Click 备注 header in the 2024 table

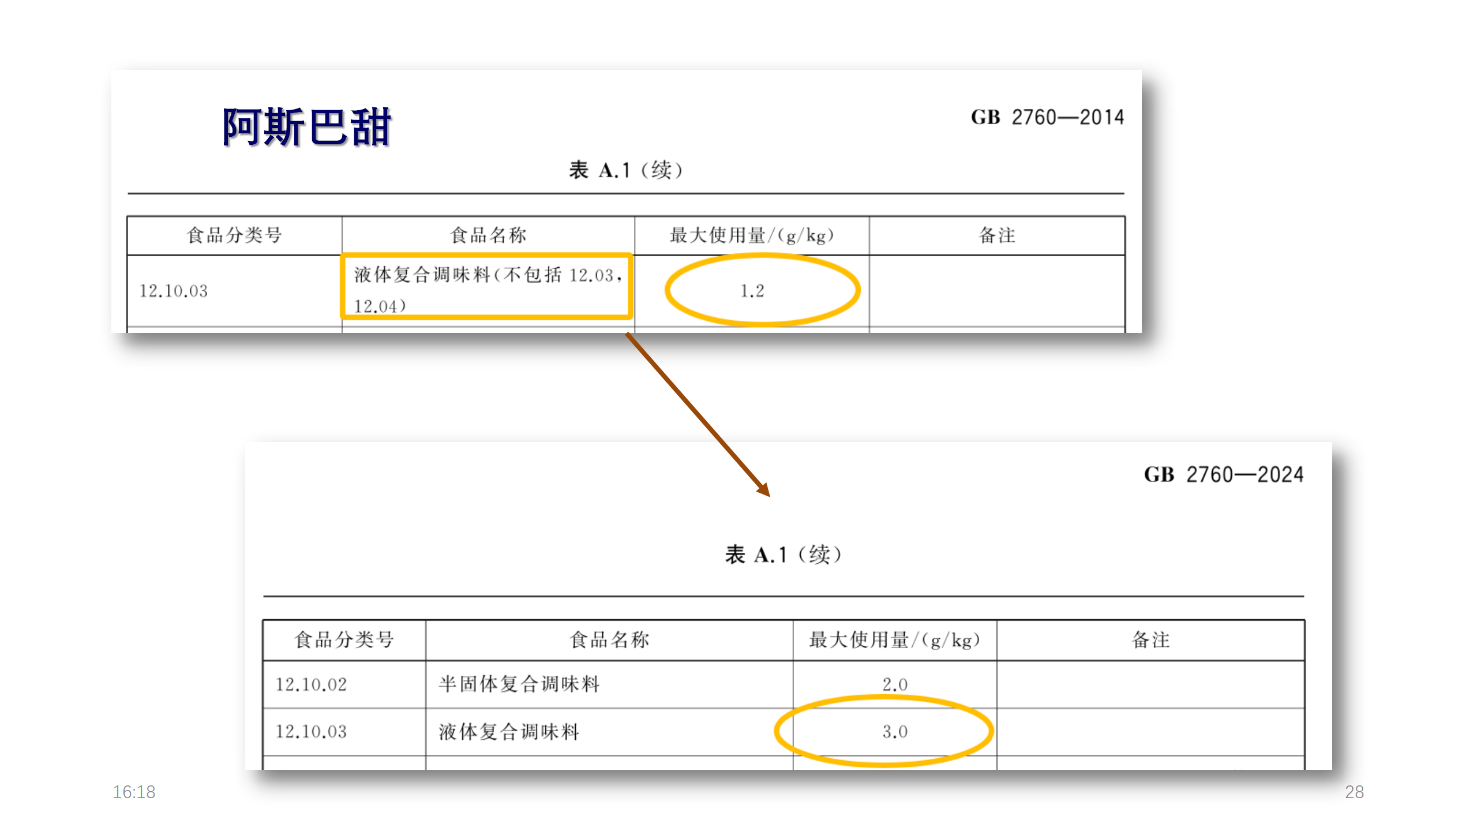(x=1150, y=640)
